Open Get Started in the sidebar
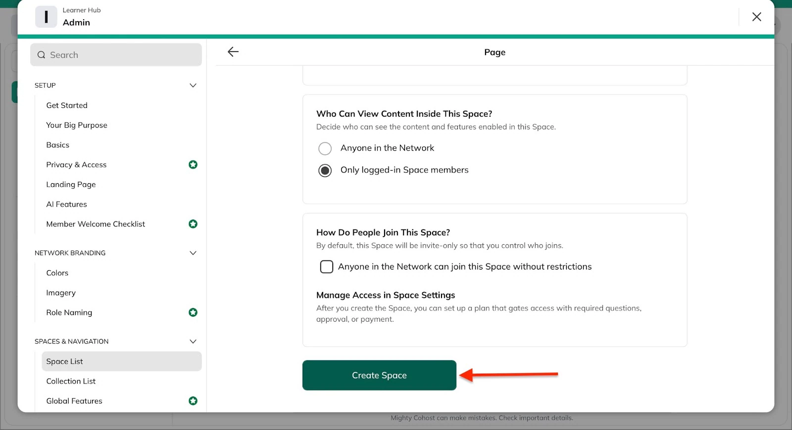 point(67,105)
